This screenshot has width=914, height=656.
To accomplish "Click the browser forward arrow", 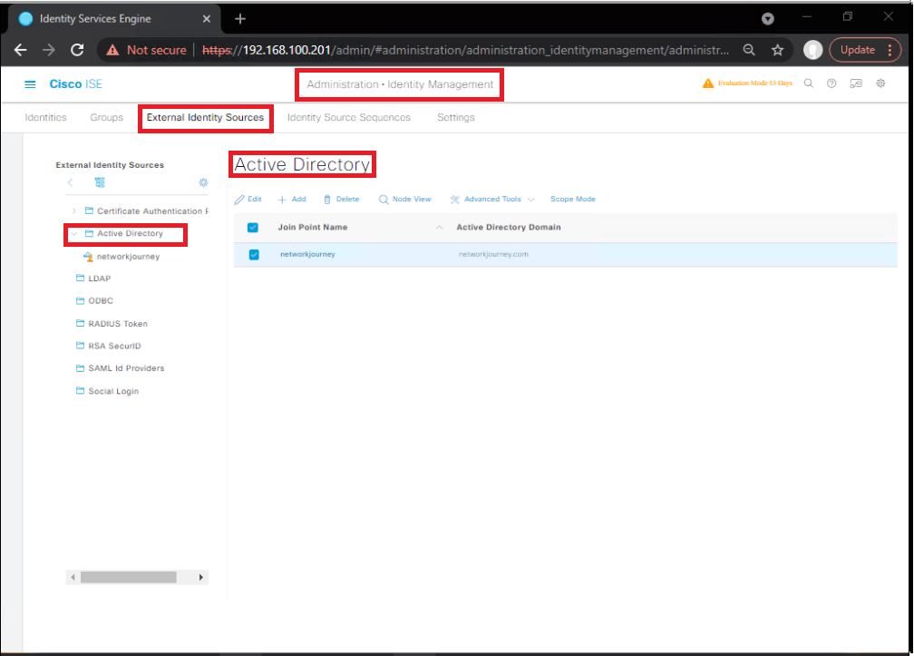I will [x=49, y=50].
